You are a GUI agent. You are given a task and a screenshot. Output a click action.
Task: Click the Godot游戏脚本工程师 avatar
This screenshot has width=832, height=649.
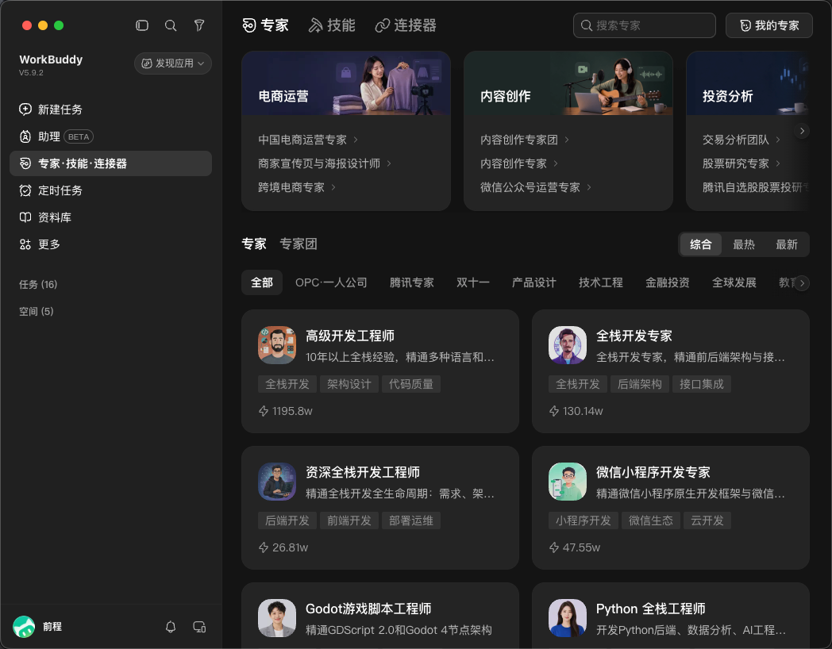coord(277,618)
